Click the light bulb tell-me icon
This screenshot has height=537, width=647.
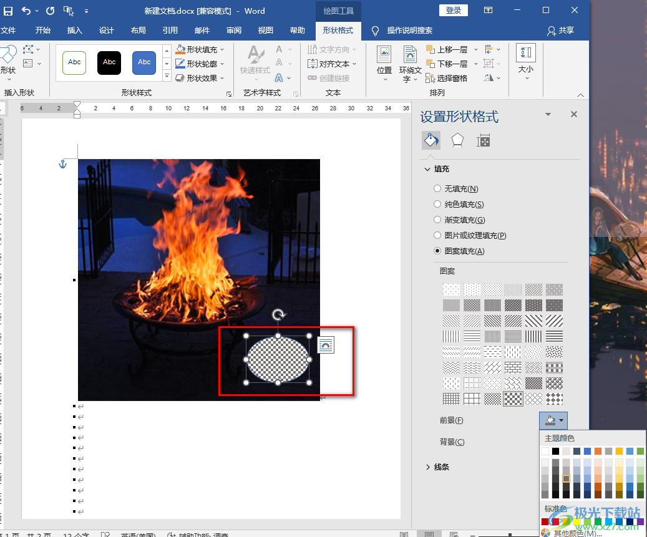click(x=375, y=31)
